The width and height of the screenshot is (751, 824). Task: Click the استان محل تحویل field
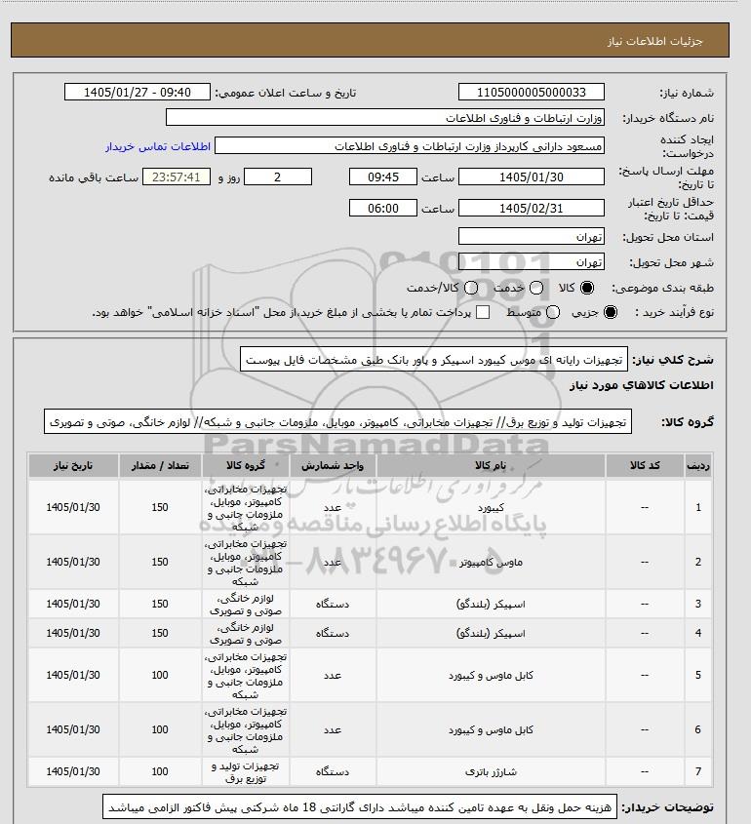pyautogui.click(x=531, y=237)
